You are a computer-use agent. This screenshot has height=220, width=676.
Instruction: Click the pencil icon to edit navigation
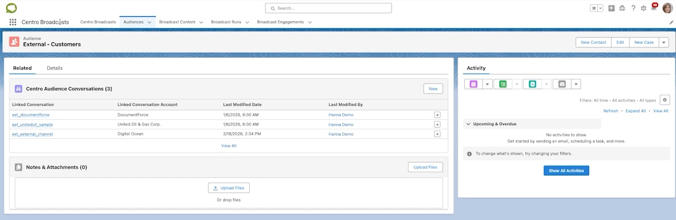[x=671, y=22]
